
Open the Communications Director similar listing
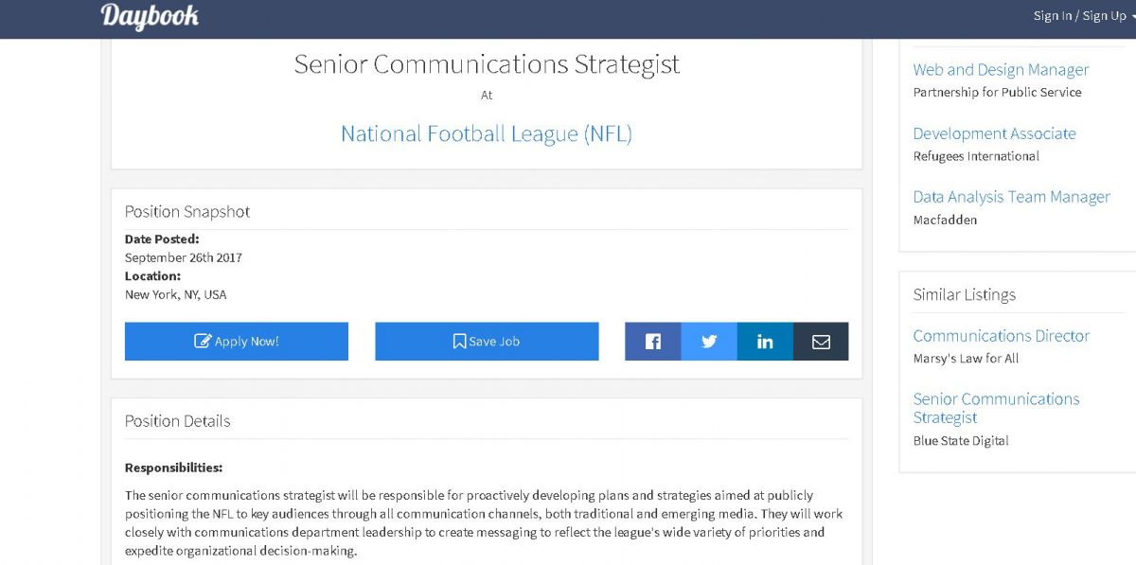tap(1001, 336)
